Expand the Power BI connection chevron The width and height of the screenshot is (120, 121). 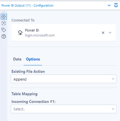(110, 33)
